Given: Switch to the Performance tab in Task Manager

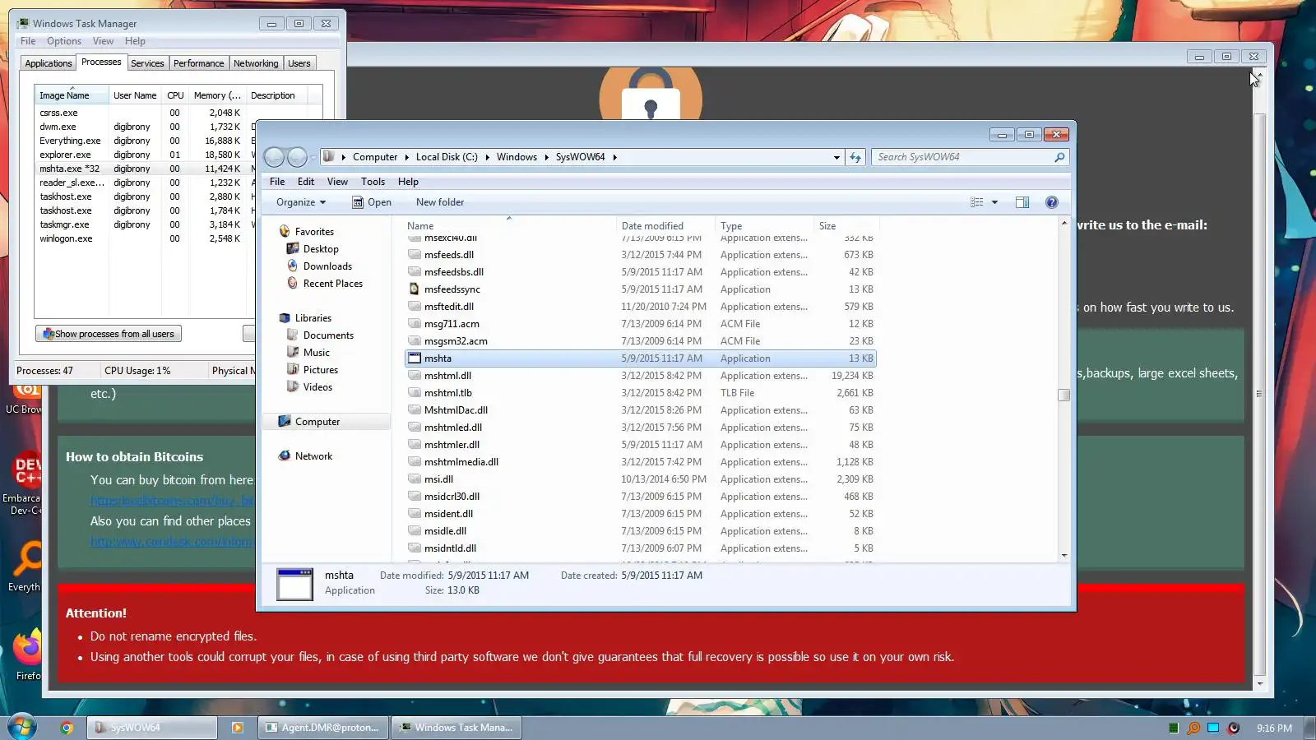Looking at the screenshot, I should (x=198, y=63).
